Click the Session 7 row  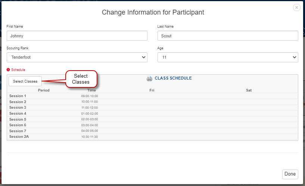18,131
